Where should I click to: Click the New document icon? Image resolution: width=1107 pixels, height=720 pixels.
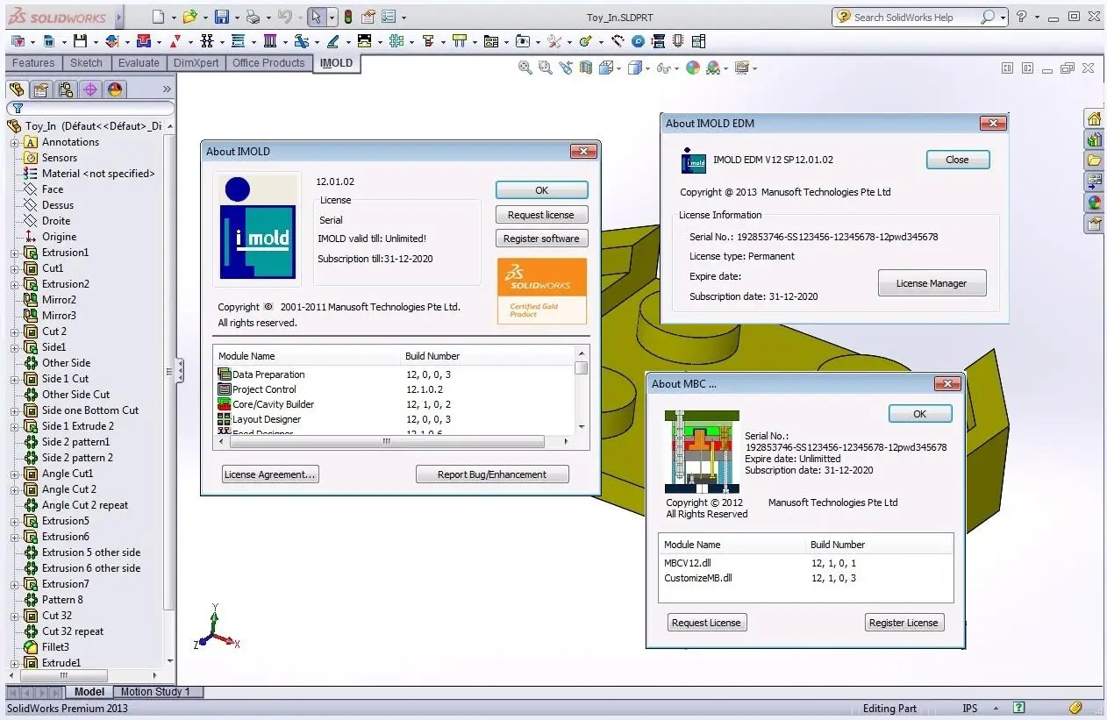pos(158,17)
